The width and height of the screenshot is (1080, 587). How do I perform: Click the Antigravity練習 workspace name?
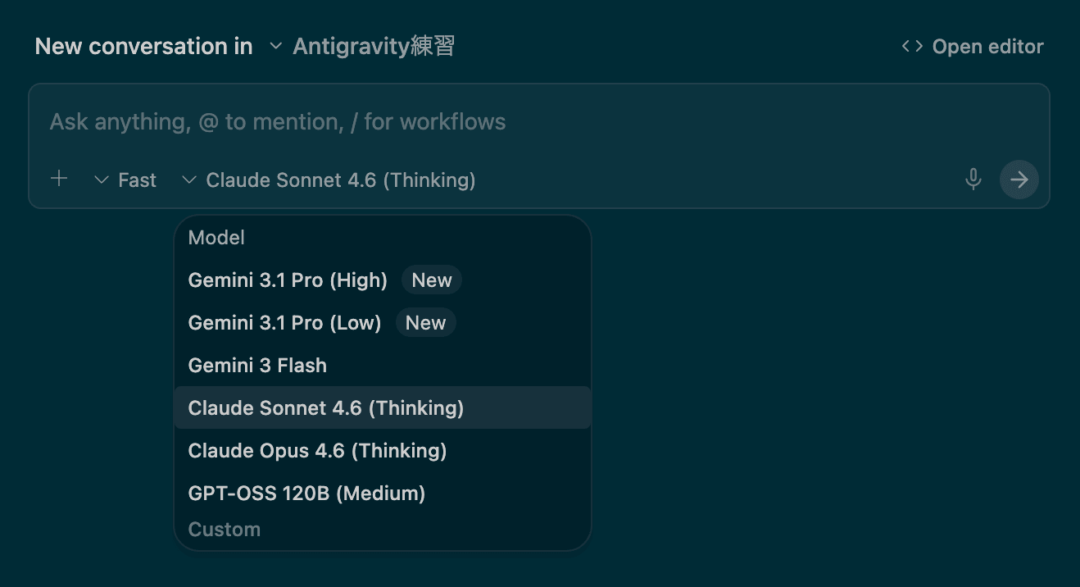[374, 47]
